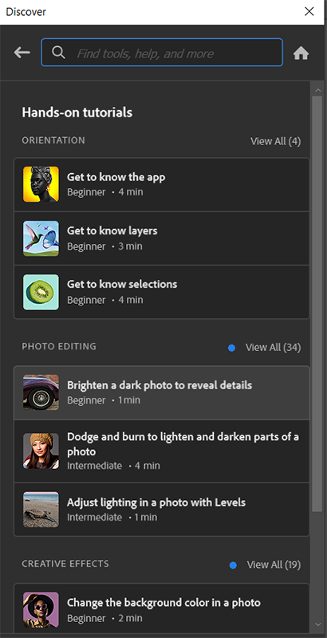Viewport: 327px width, 638px height.
Task: View all 19 Creative Effects tutorials
Action: tap(274, 565)
